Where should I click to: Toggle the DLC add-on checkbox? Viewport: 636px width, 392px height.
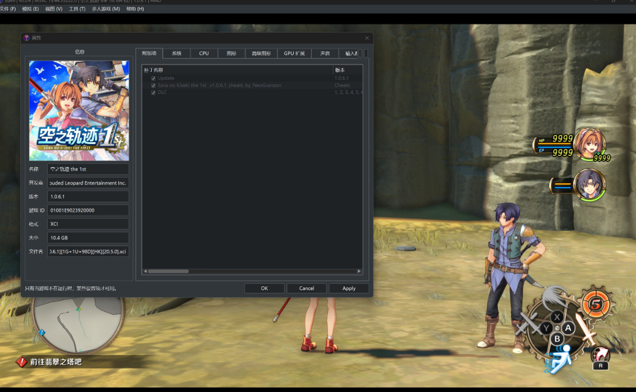tap(153, 92)
